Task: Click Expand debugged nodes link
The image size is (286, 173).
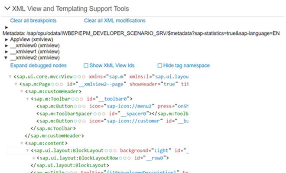Action: [38, 65]
